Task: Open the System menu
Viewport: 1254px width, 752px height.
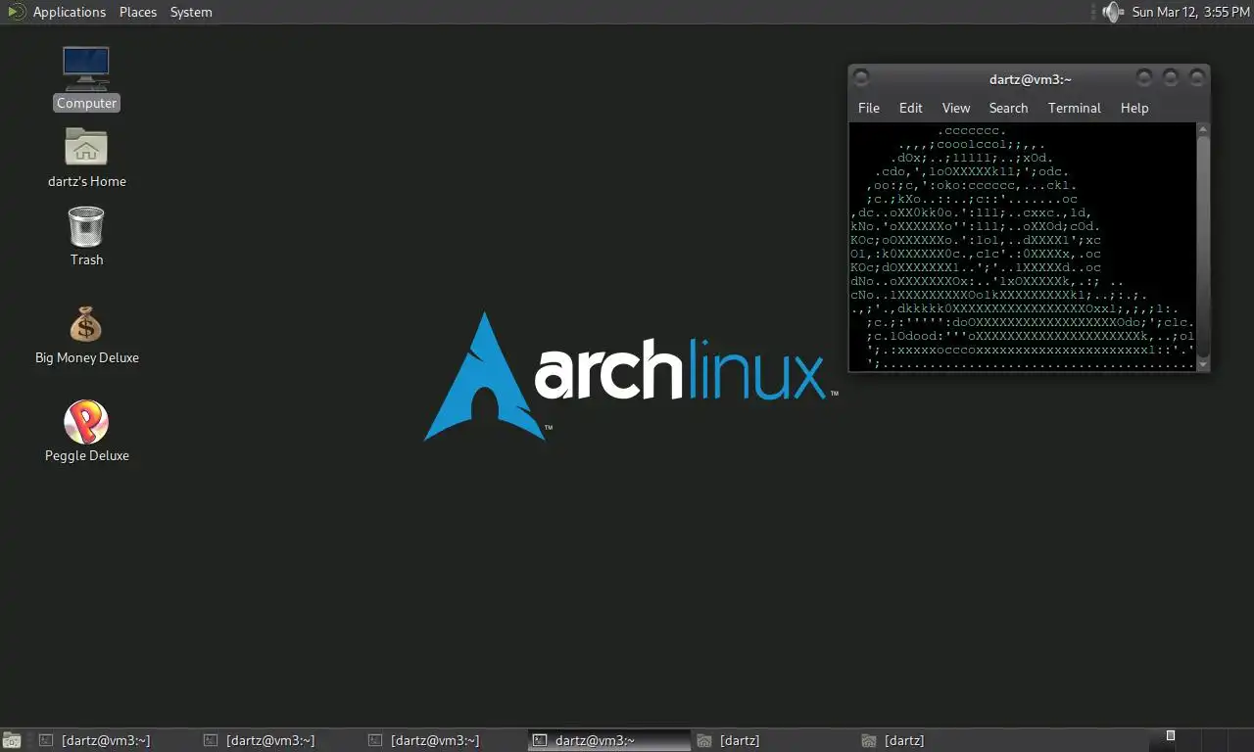Action: tap(191, 12)
